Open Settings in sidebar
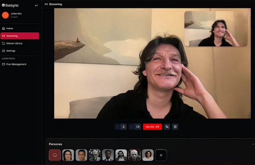Viewport: 255px width, 165px height. (20, 51)
